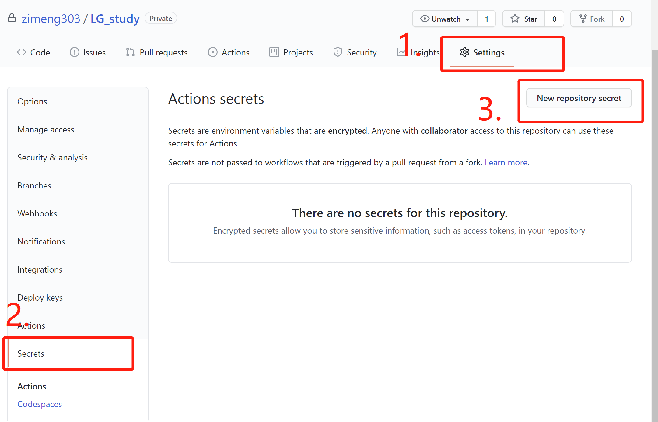The height and width of the screenshot is (422, 658).
Task: Click the Pull requests branch icon
Action: 130,52
